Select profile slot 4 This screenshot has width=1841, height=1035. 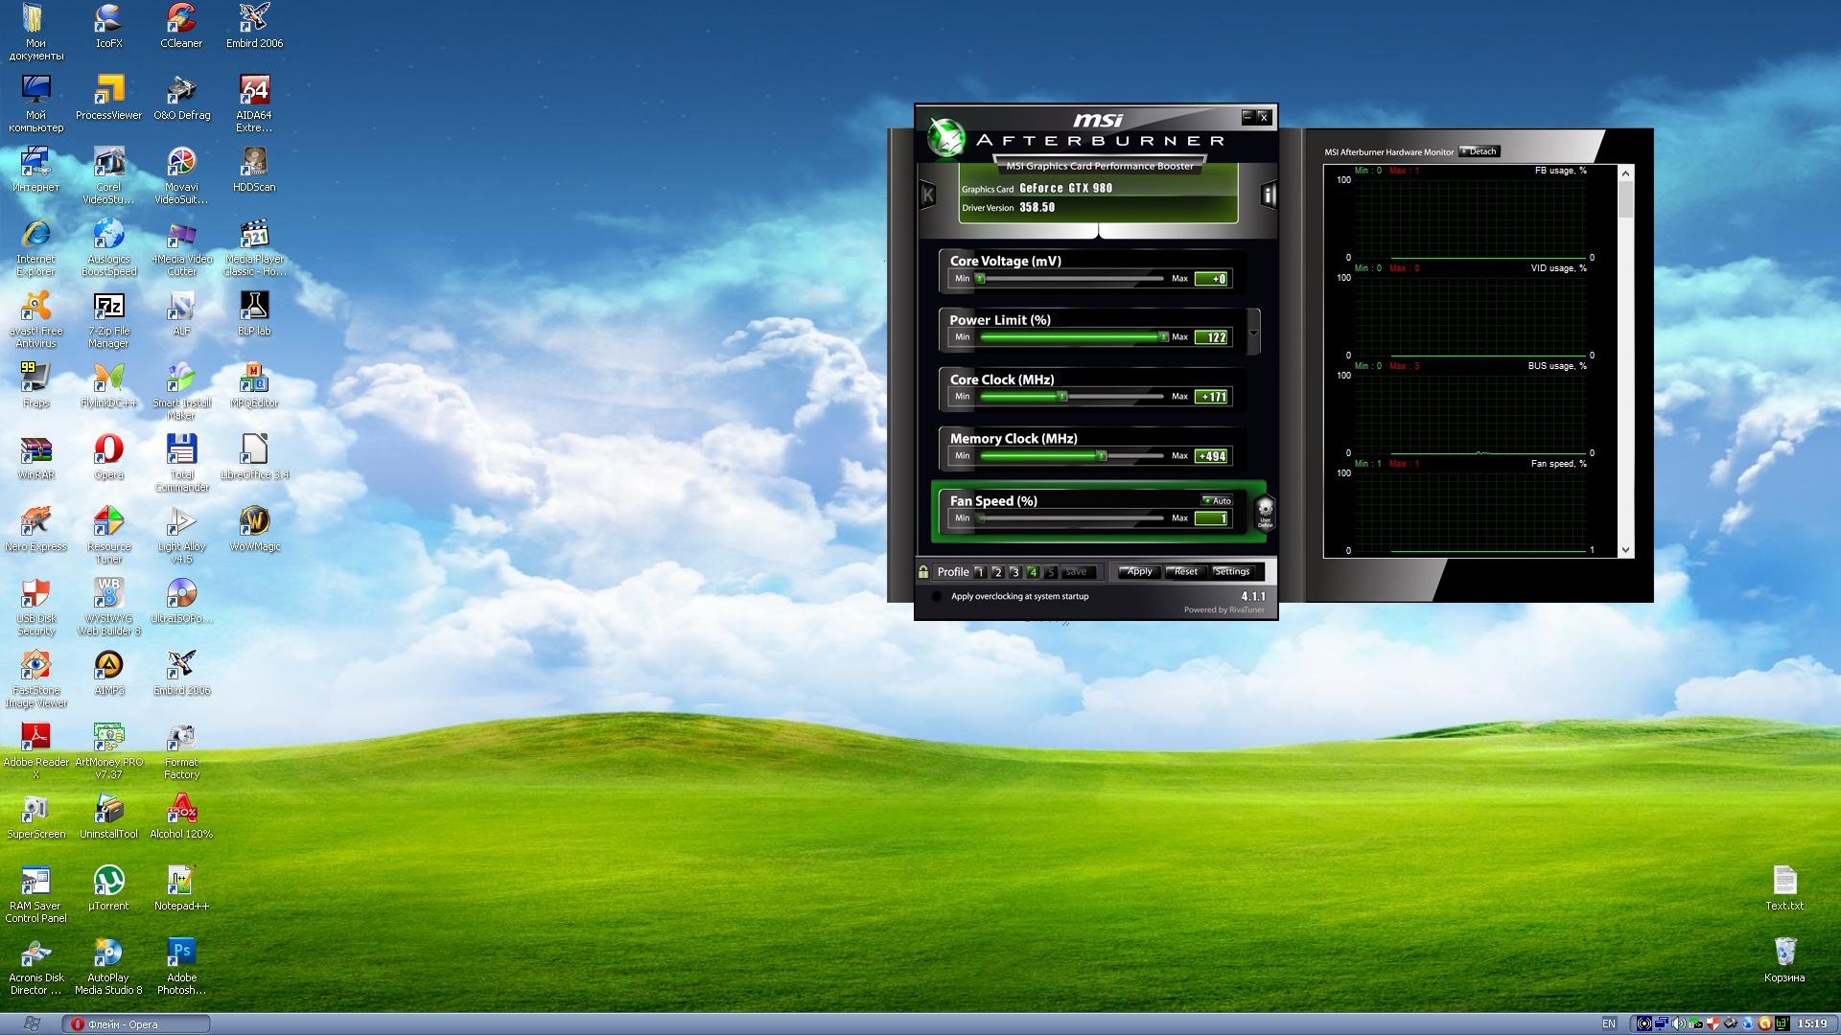pos(1033,572)
